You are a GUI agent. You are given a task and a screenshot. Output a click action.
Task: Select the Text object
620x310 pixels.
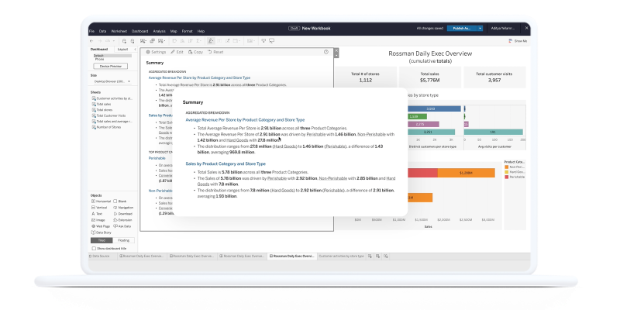click(97, 214)
